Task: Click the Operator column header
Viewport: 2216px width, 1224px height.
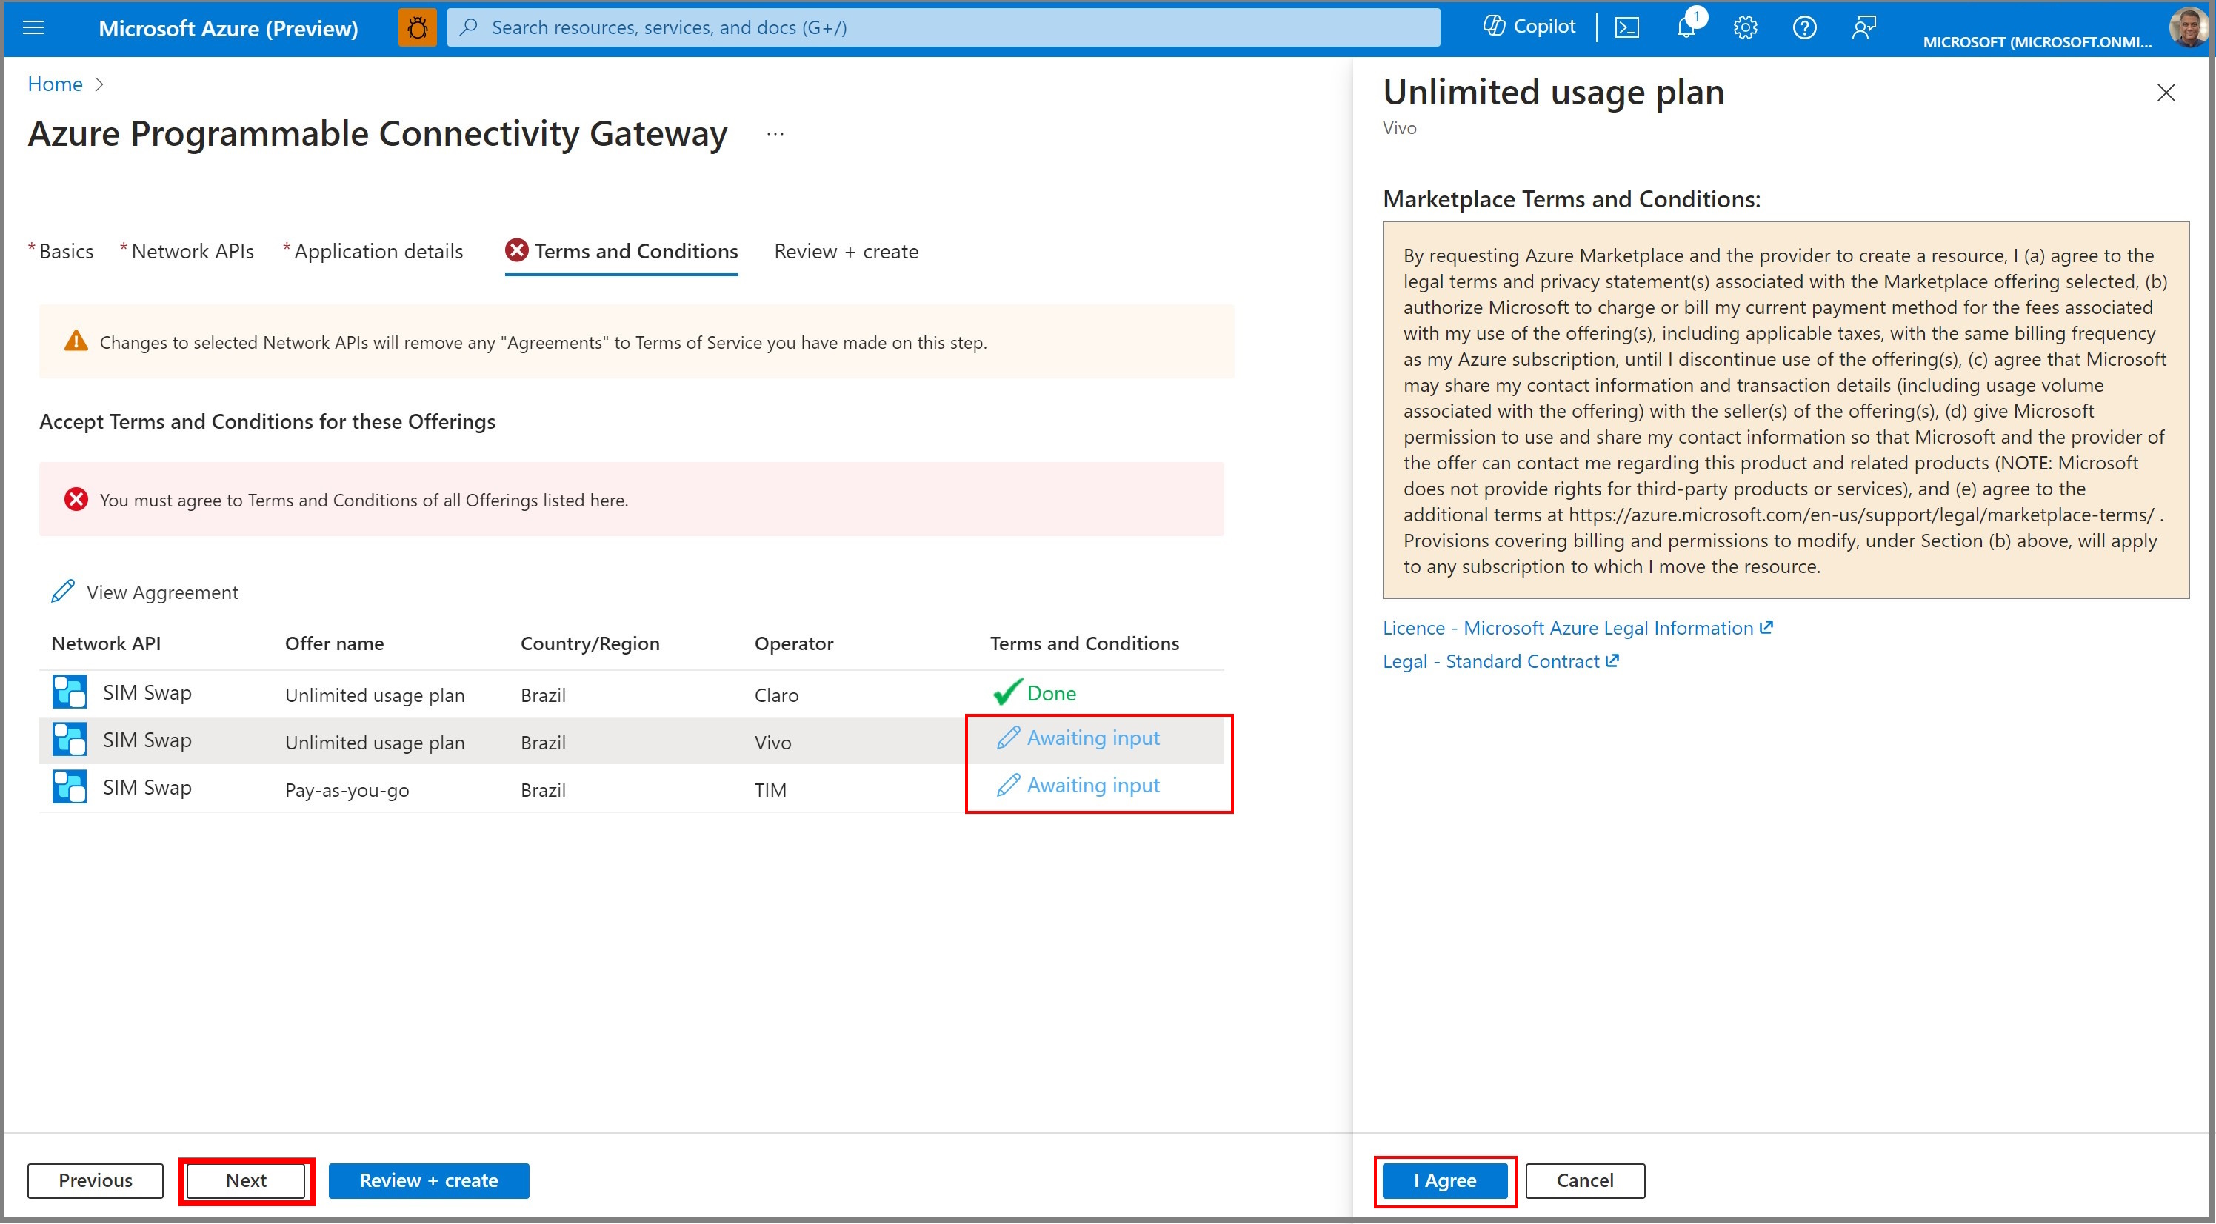Action: [794, 643]
